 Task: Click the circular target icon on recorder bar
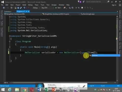79,86
